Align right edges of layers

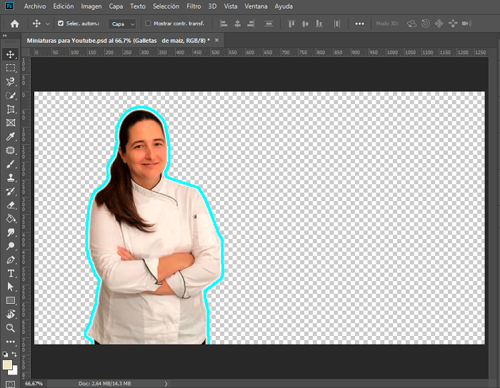click(x=251, y=24)
